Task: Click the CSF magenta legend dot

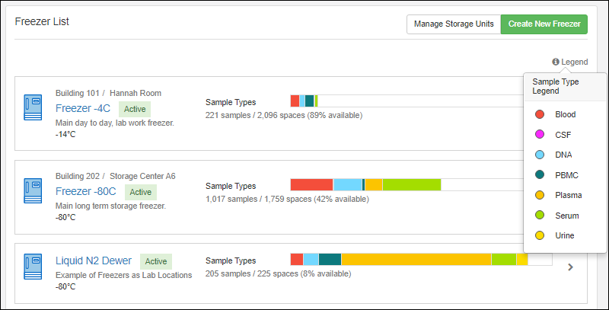Action: 540,135
